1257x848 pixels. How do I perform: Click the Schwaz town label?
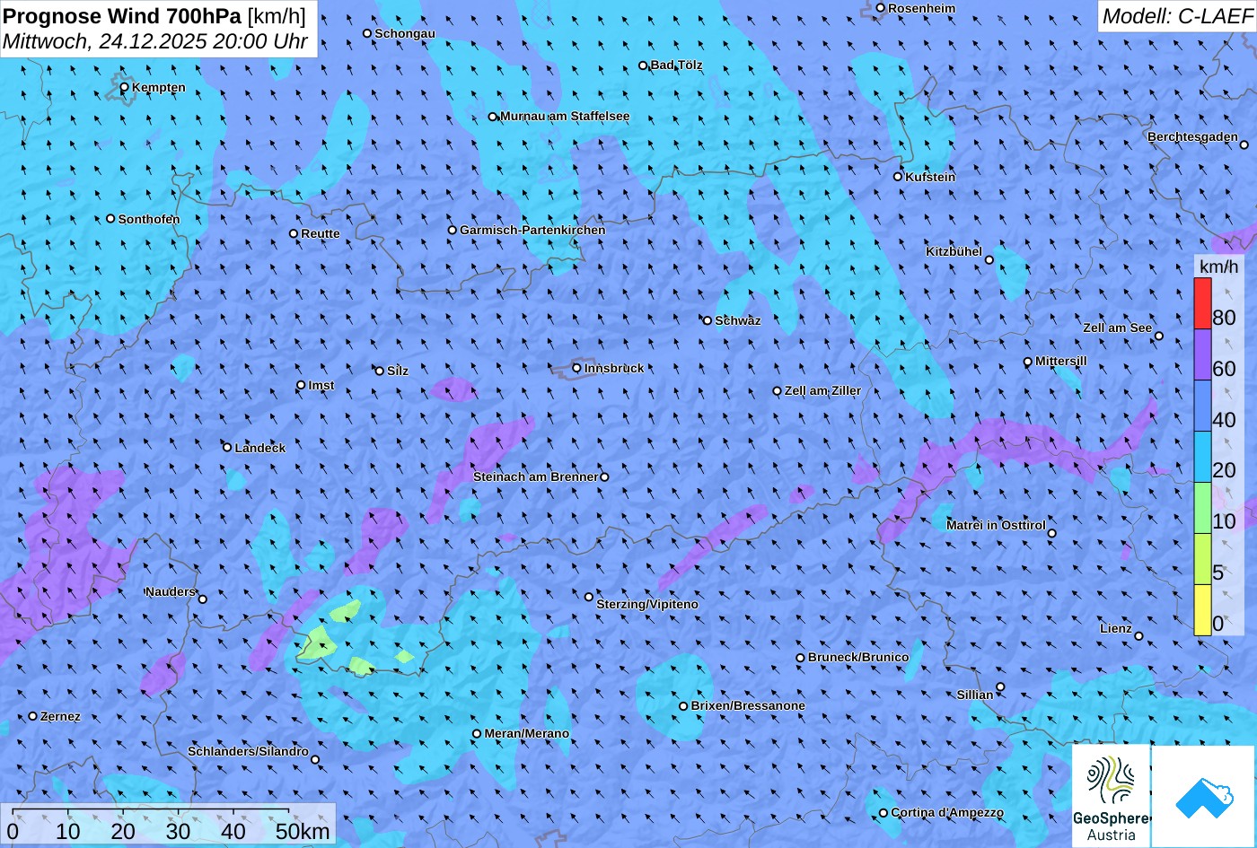pos(738,320)
